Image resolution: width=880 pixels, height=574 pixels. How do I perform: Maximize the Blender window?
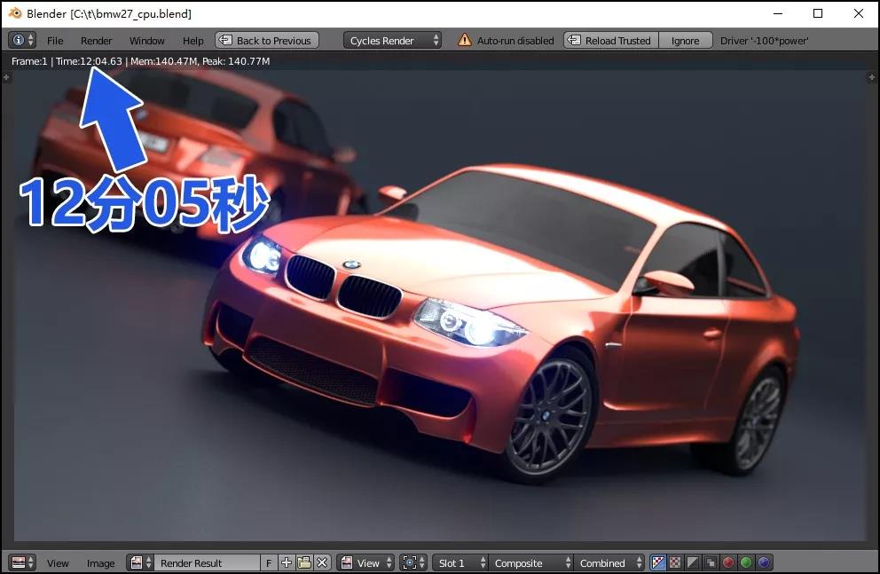tap(818, 13)
